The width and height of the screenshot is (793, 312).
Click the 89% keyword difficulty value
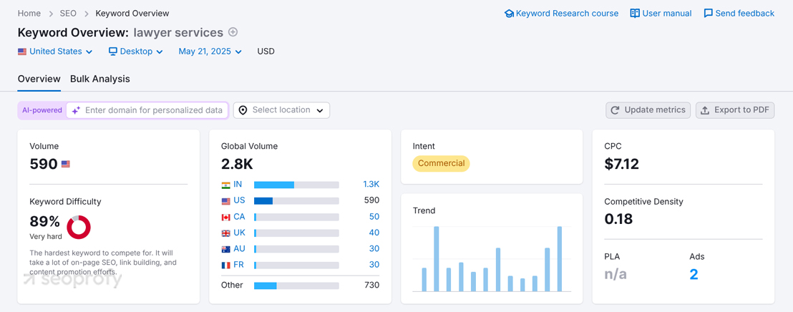(44, 222)
